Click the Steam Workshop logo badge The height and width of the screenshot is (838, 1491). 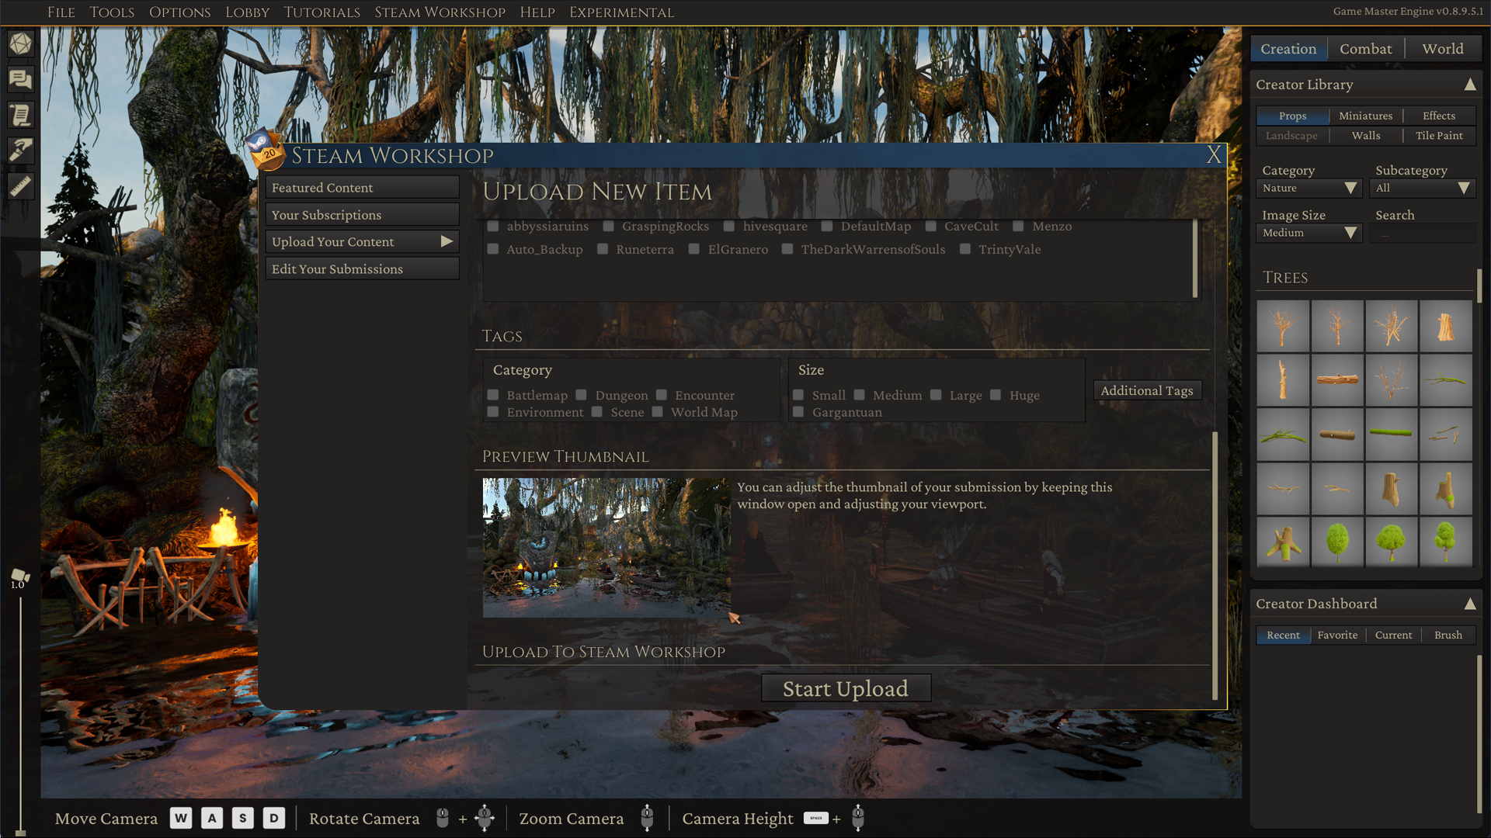[x=266, y=148]
